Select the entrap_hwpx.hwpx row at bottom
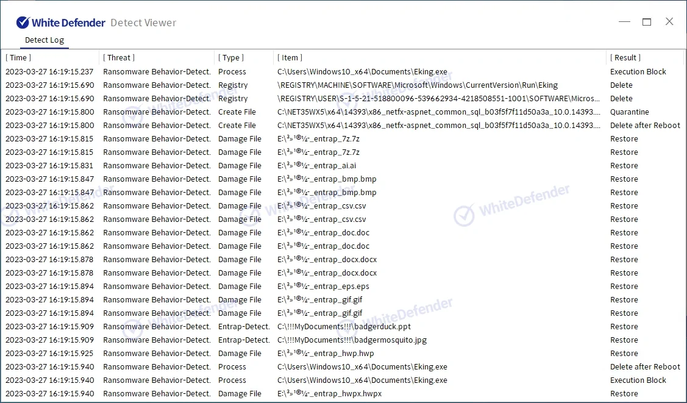 tap(329, 394)
